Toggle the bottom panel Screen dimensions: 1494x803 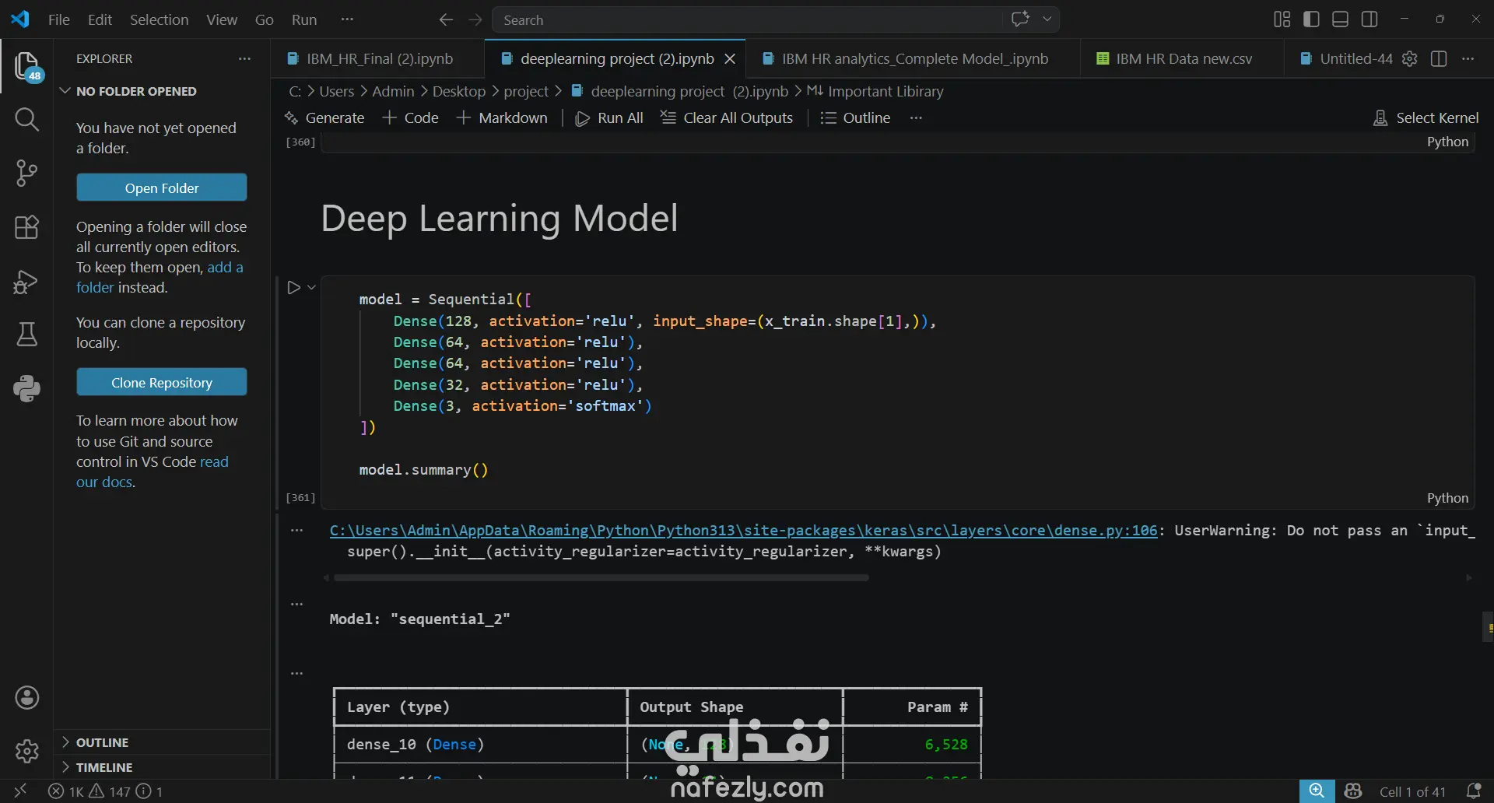1340,19
